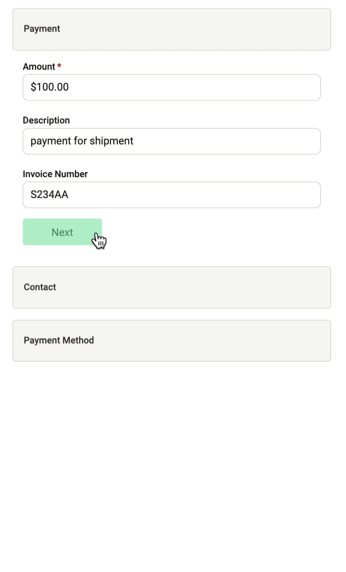Screen dimensions: 346x572
Task: Select the 'Payment' heading text
Action: tap(42, 29)
